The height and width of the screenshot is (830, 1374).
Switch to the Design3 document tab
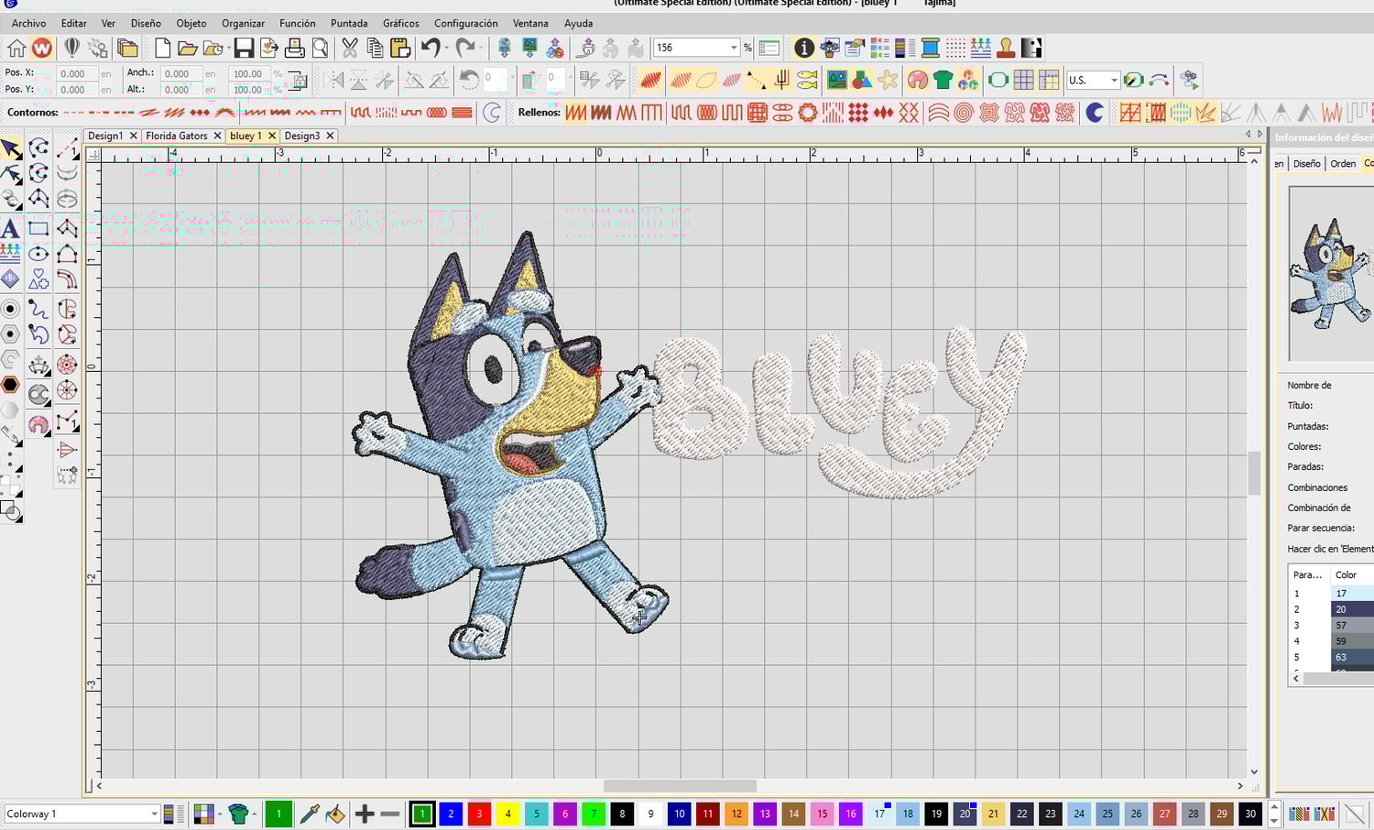(302, 136)
